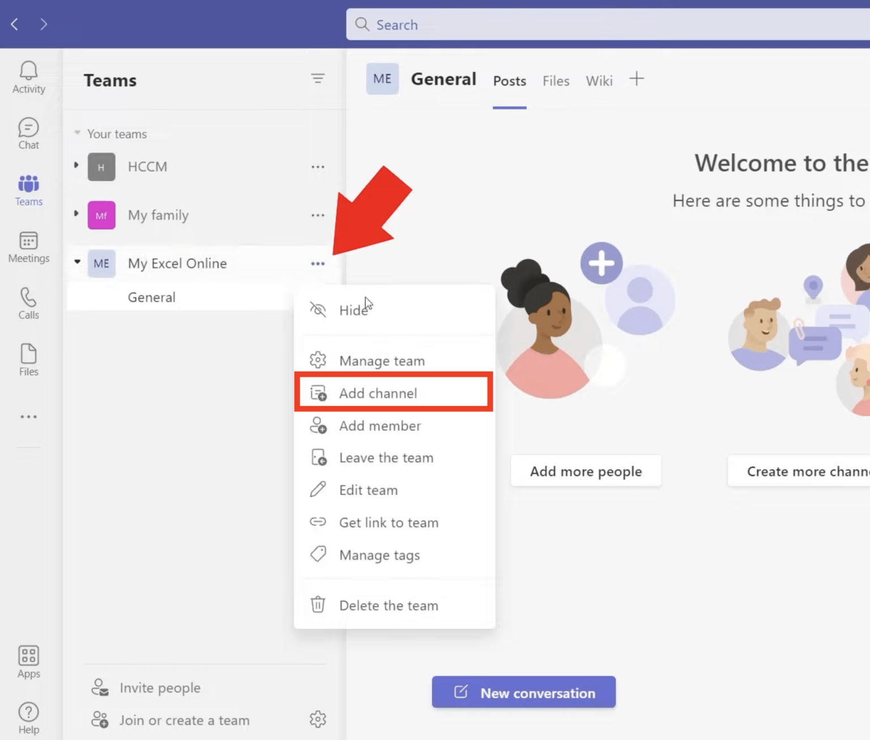
Task: Expand the HCCM team
Action: 76,165
